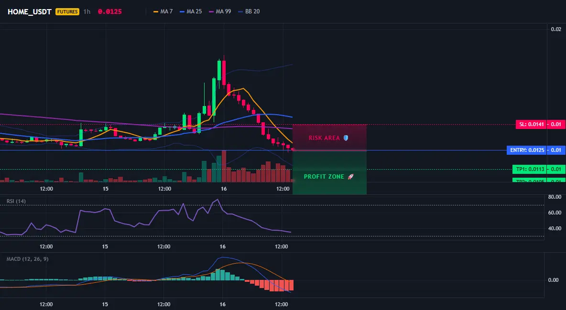Click the ENTRY: 0.0125 price label
566x310 pixels.
(x=527, y=150)
